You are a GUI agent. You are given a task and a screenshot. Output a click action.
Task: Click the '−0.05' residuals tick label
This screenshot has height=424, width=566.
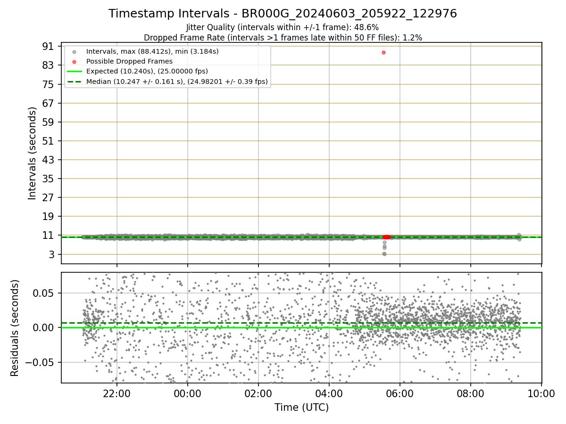tap(40, 362)
